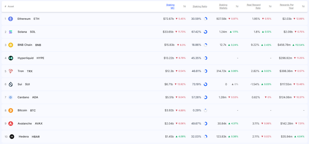Click the ETH ticker symbol
The image size is (309, 144).
point(36,19)
